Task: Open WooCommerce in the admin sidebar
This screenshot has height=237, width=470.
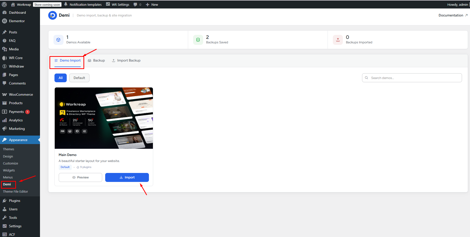Action: click(21, 94)
